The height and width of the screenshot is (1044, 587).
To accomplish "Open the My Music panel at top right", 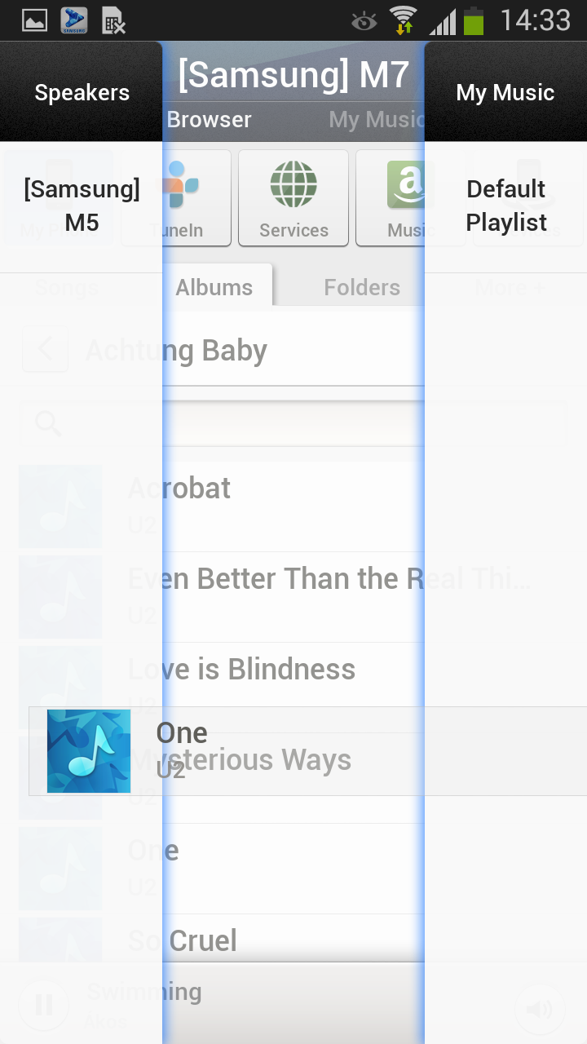I will coord(505,92).
